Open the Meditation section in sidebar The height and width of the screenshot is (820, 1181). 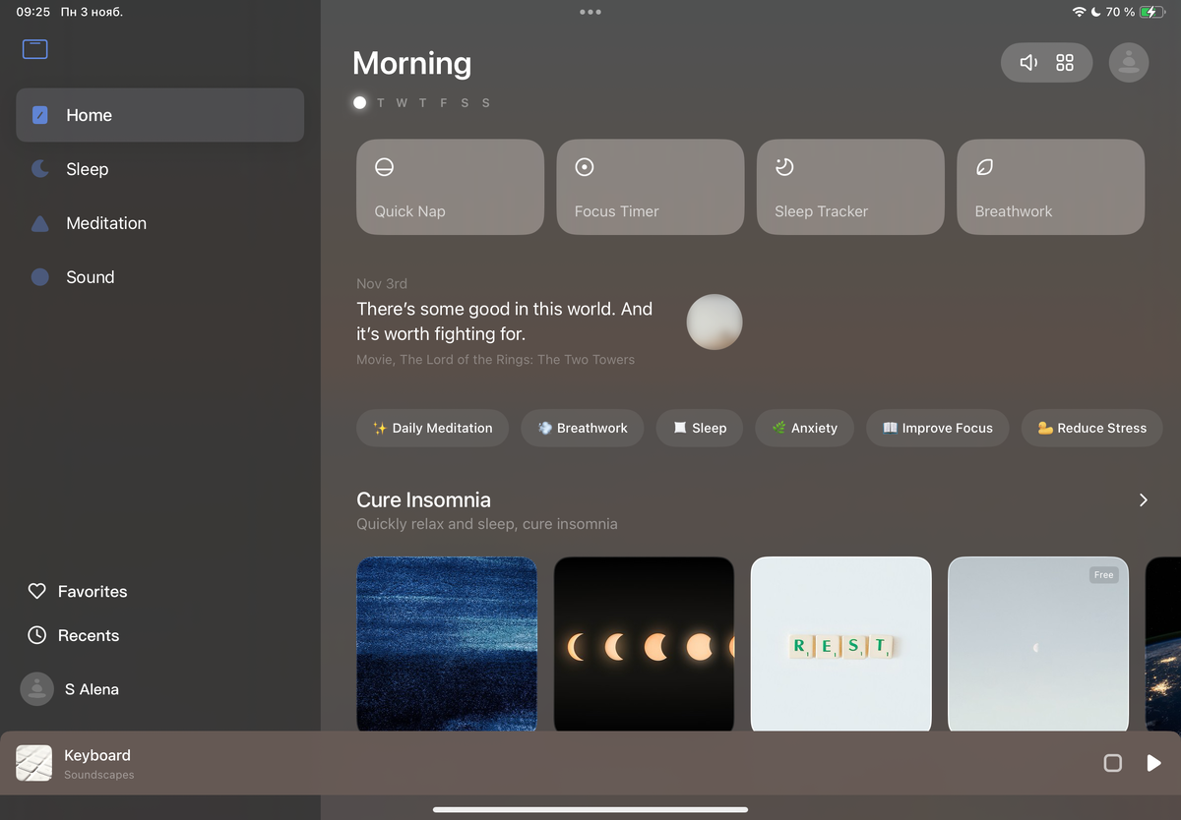tap(159, 223)
